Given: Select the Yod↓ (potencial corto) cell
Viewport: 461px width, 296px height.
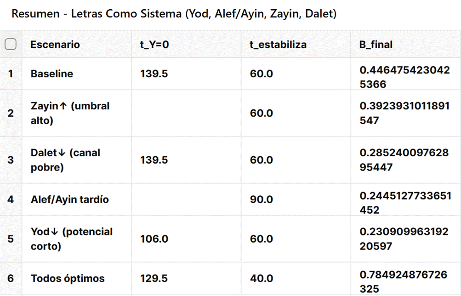Looking at the screenshot, I should click(71, 239).
